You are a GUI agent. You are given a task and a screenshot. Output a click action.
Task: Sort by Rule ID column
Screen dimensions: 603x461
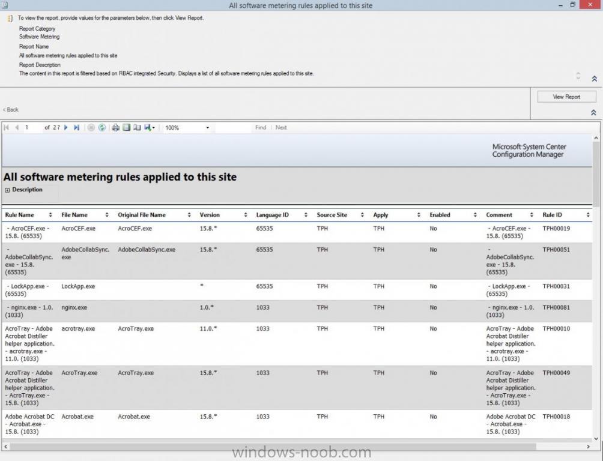coord(588,215)
